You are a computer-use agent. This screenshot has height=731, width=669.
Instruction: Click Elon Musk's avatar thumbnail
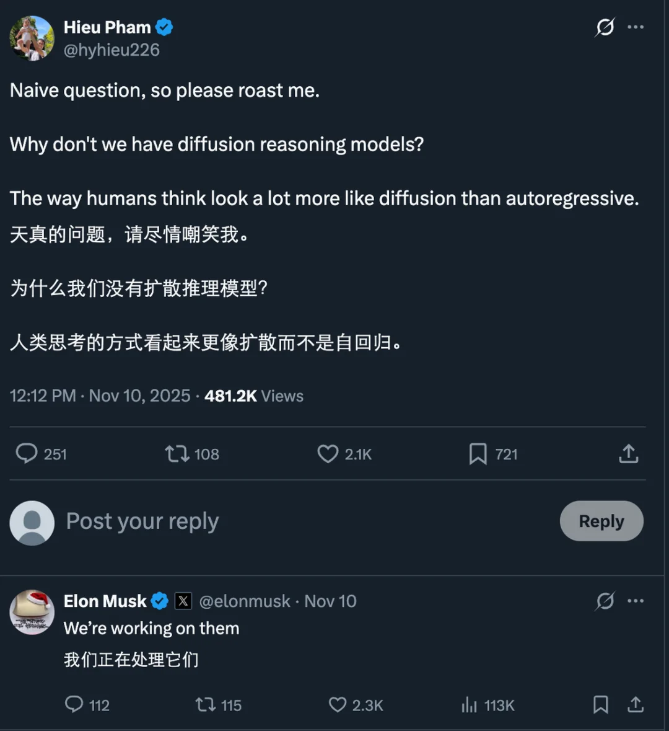click(x=32, y=612)
